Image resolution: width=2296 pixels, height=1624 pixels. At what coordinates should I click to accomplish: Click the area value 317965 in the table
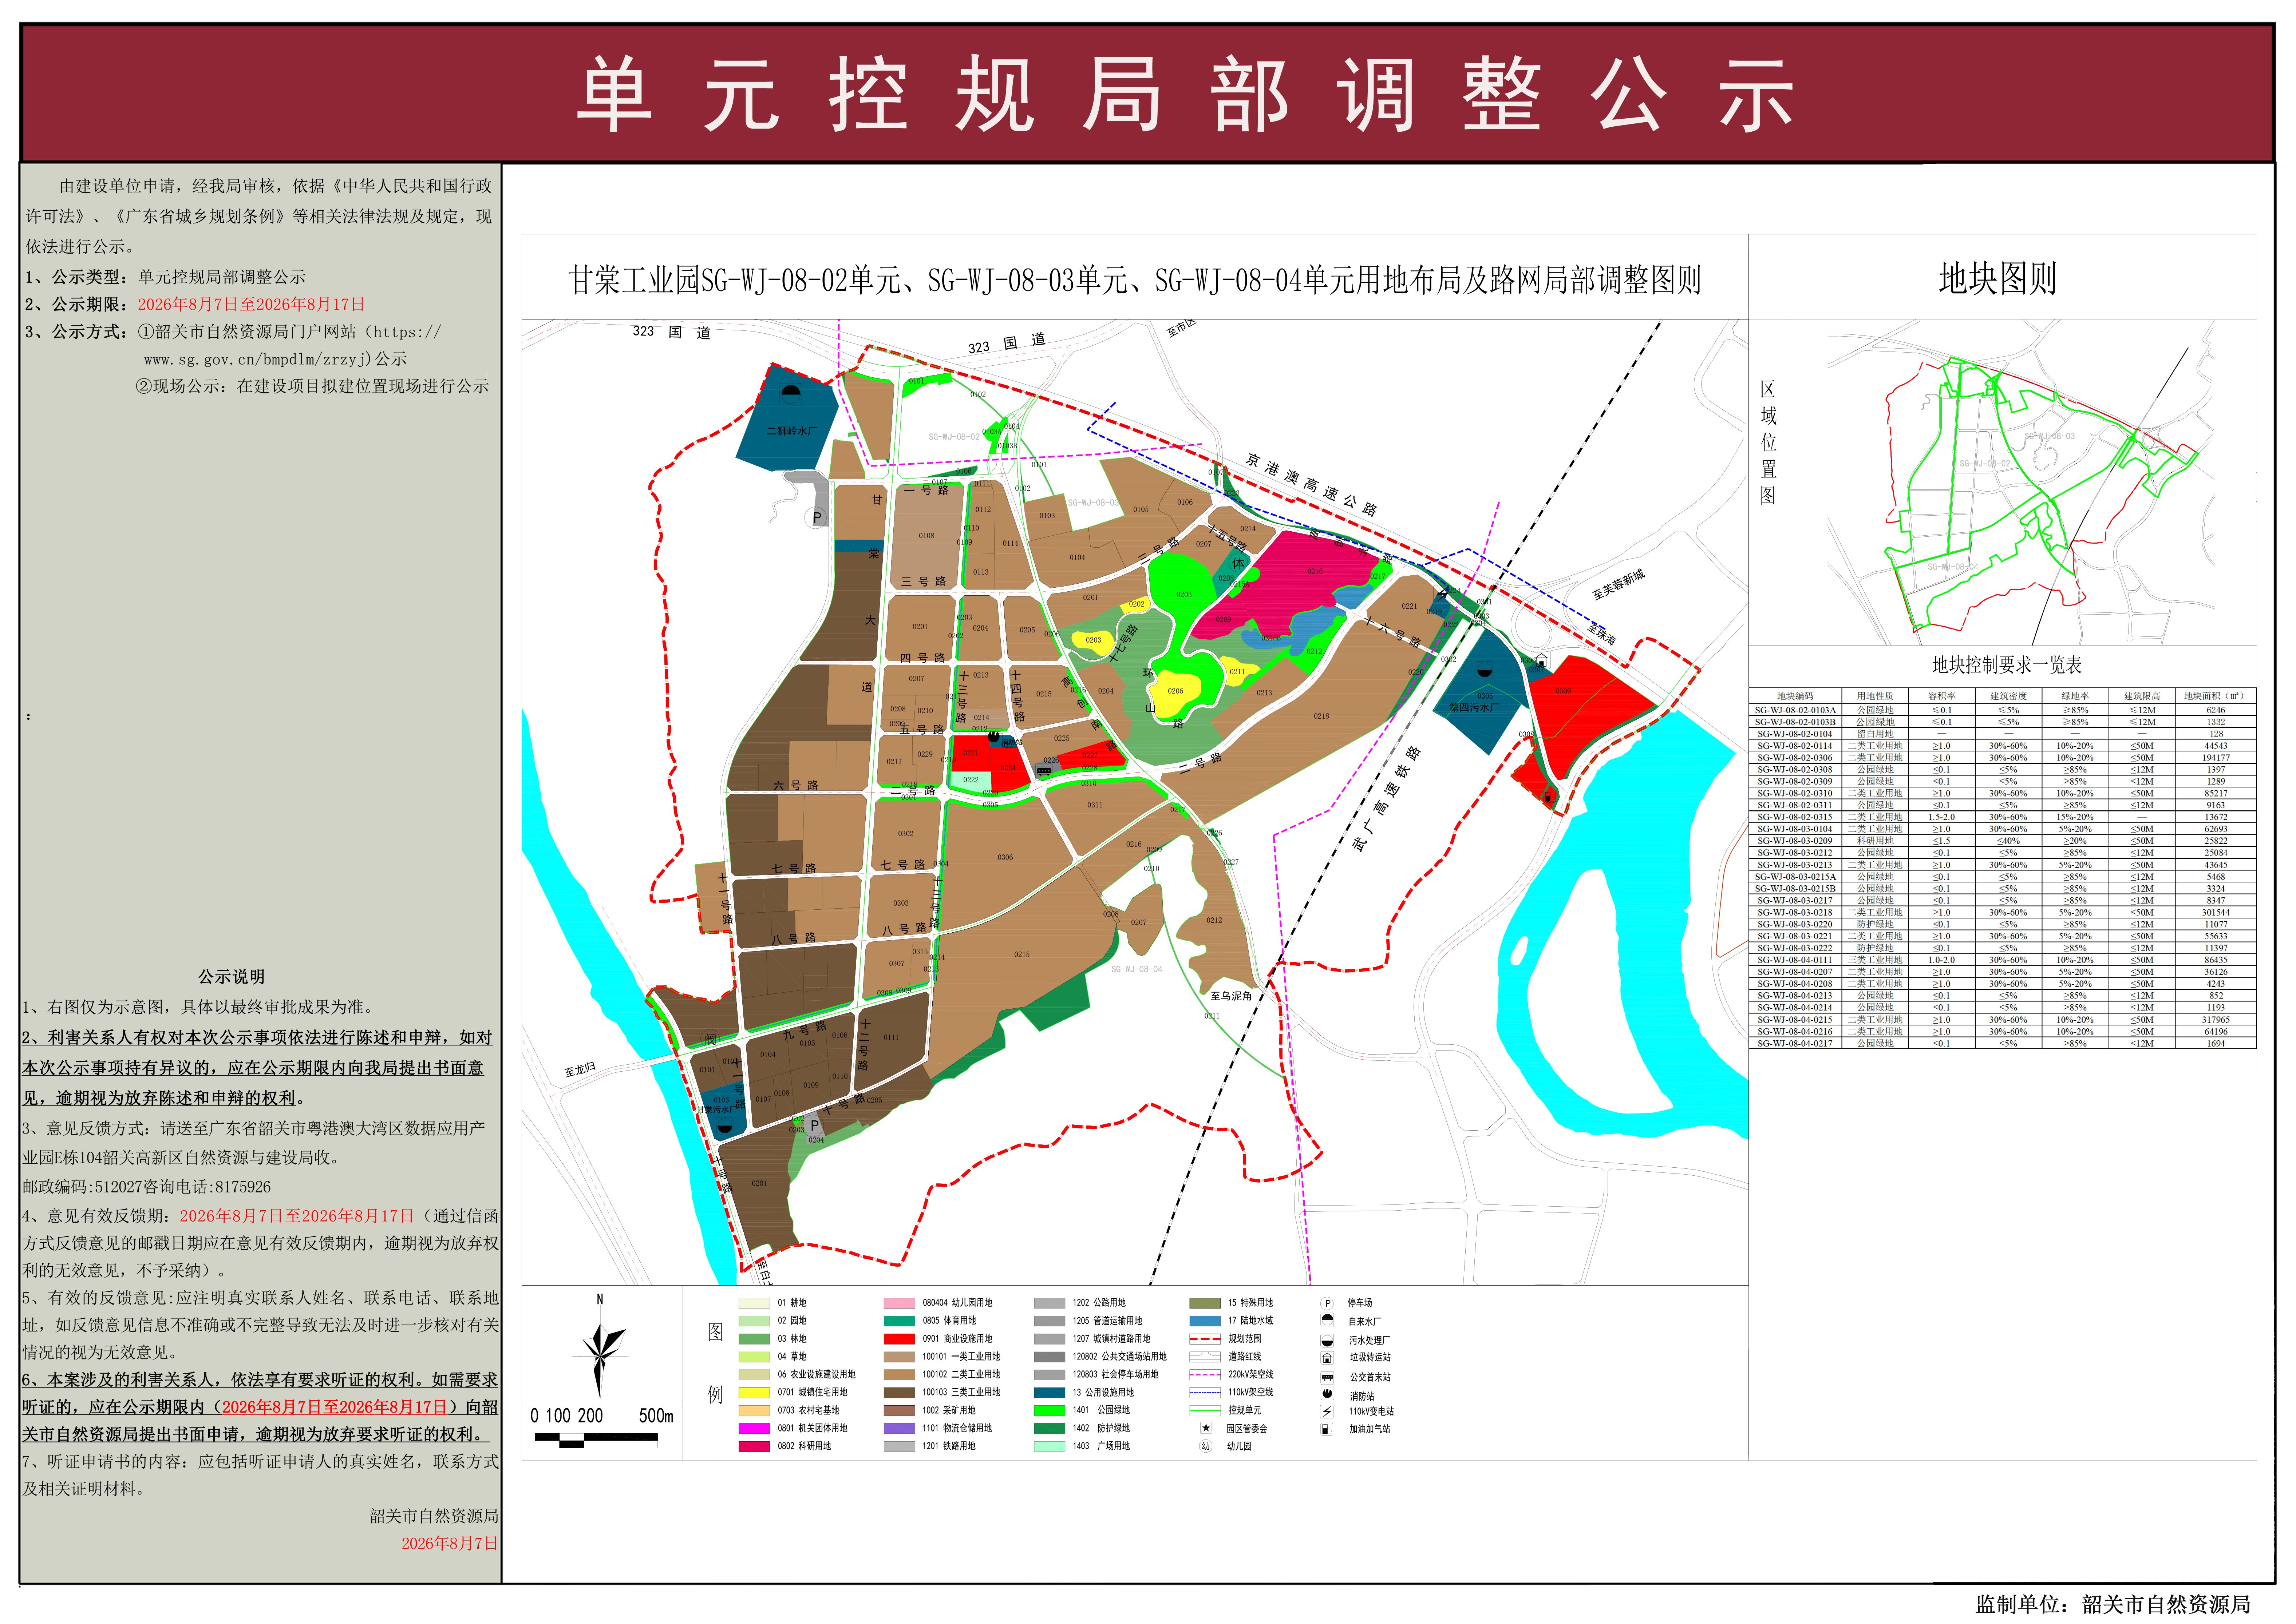pyautogui.click(x=2216, y=1020)
